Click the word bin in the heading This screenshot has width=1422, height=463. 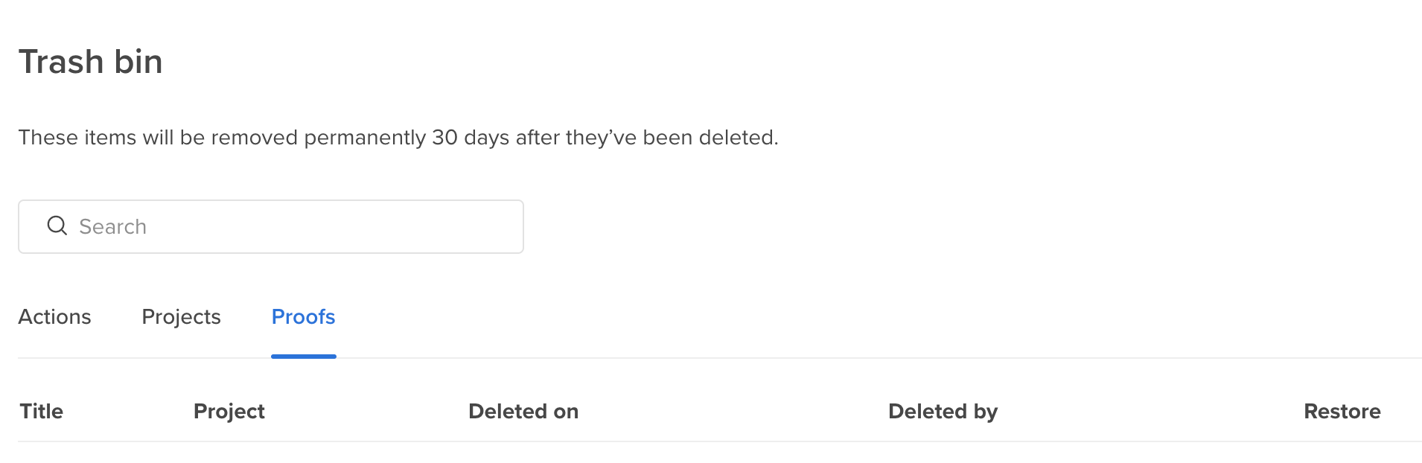(138, 62)
